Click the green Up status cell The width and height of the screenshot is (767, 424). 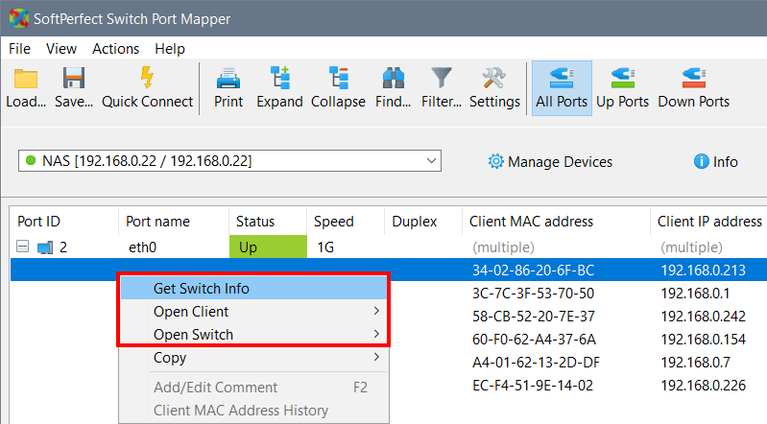pyautogui.click(x=268, y=247)
